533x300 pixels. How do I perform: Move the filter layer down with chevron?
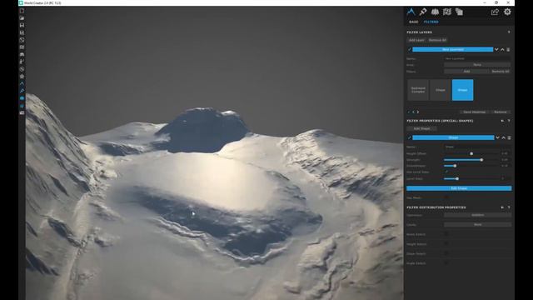pyautogui.click(x=496, y=50)
